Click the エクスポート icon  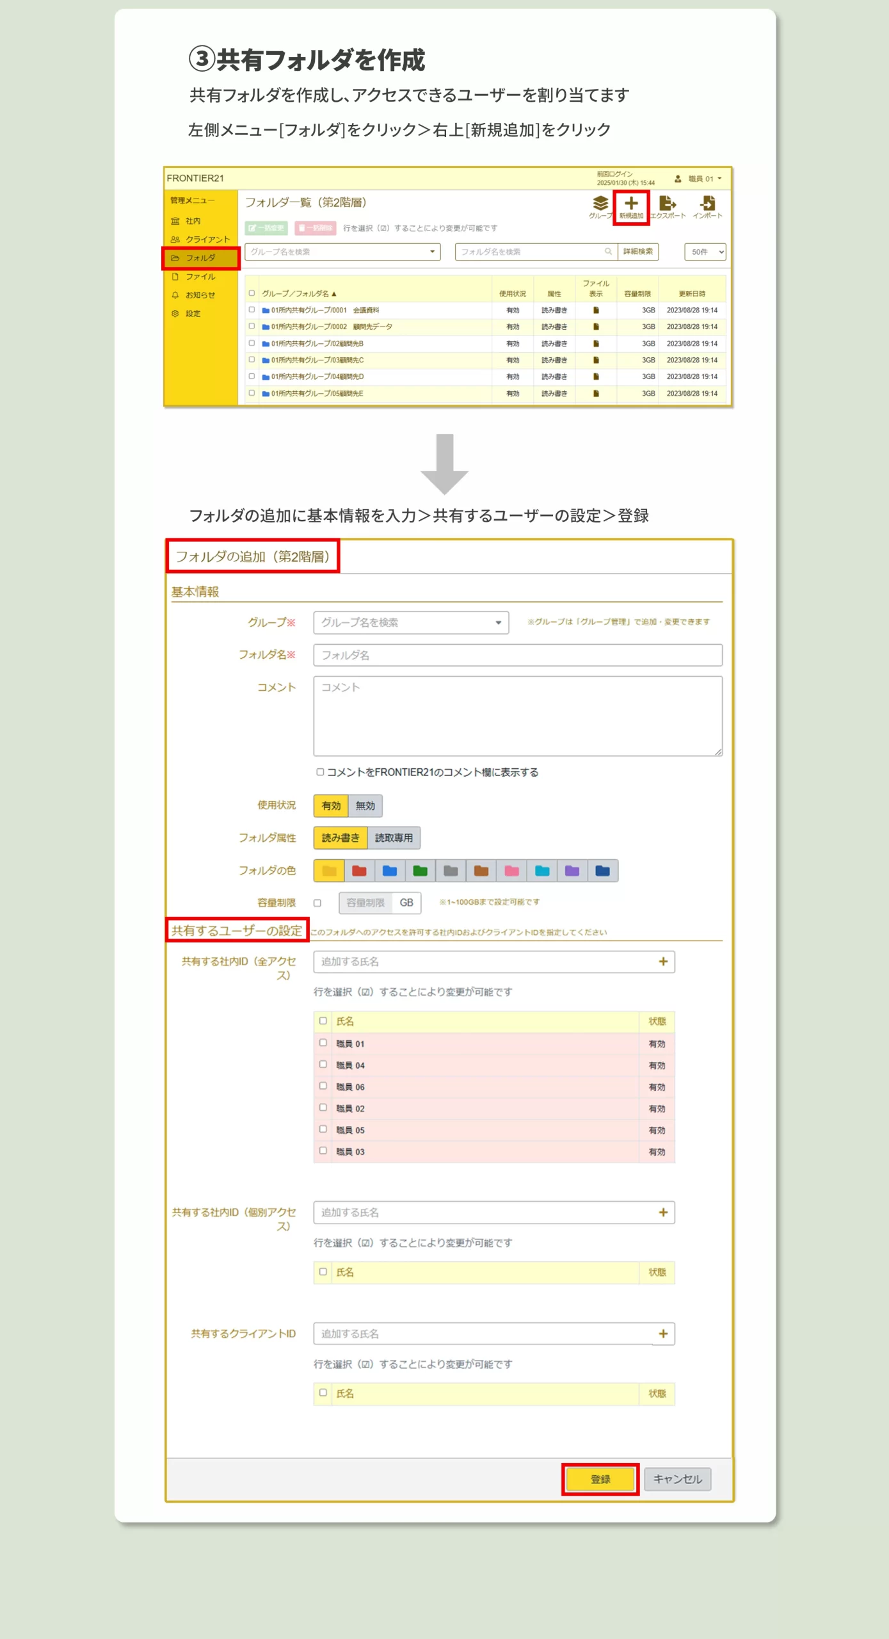coord(667,204)
